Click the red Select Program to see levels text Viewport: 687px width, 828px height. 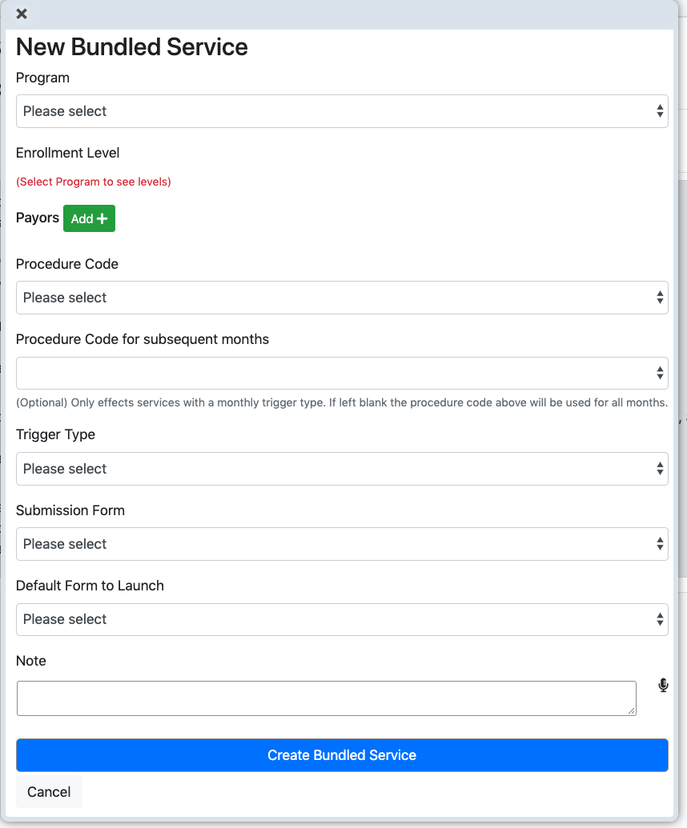click(94, 182)
